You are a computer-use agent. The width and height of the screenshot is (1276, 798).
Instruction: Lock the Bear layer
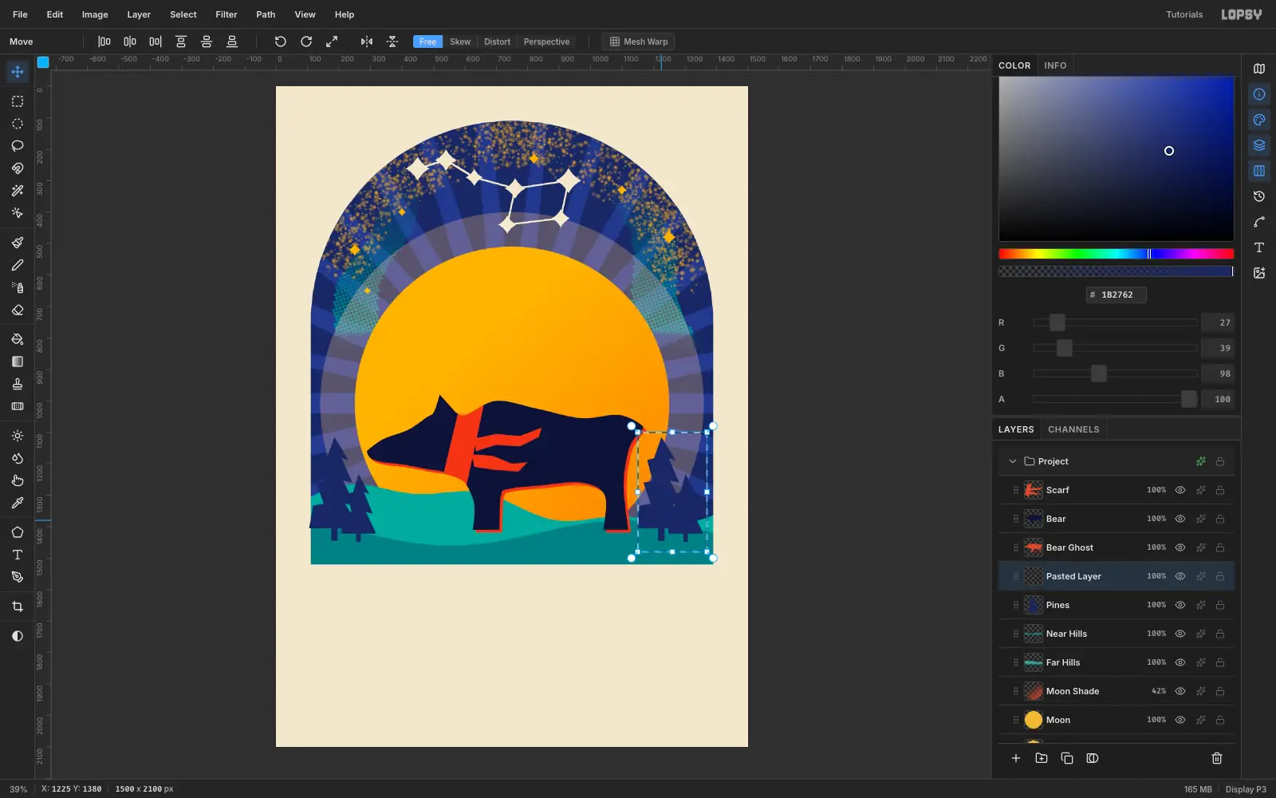click(1220, 519)
